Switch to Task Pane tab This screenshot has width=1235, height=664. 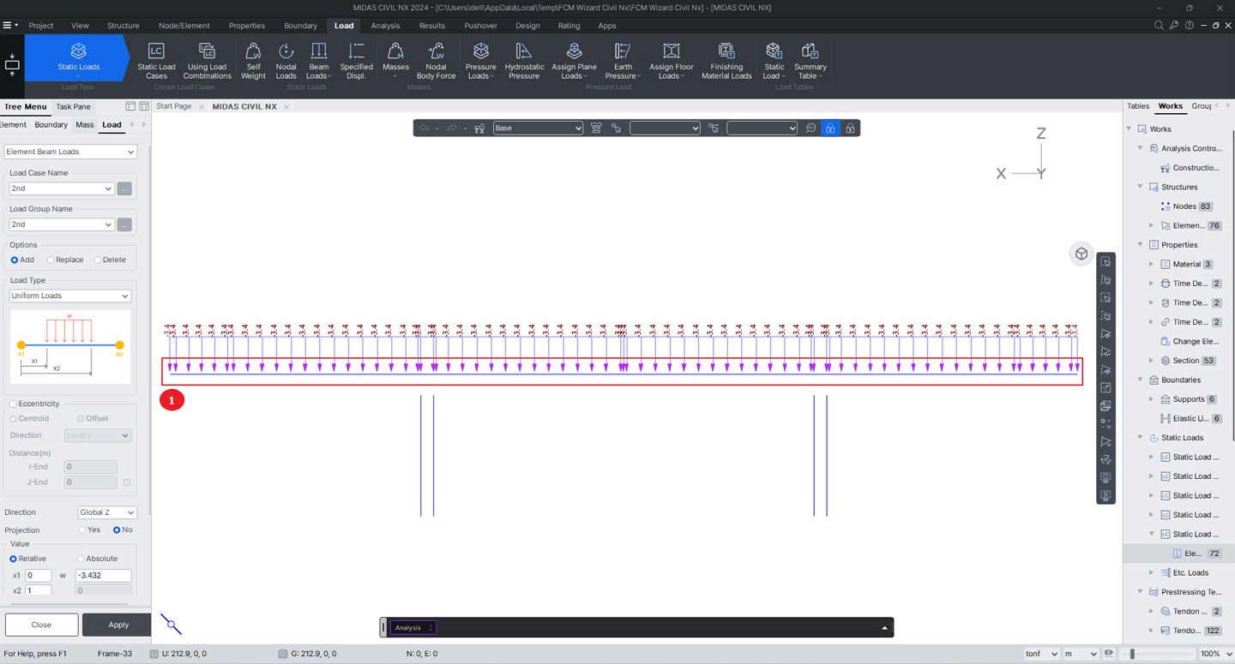[x=73, y=107]
